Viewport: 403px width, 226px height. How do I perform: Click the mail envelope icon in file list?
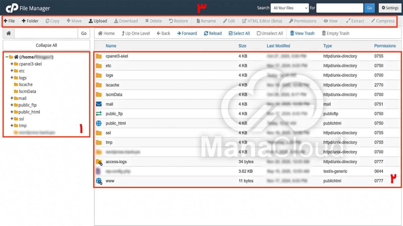pos(99,104)
